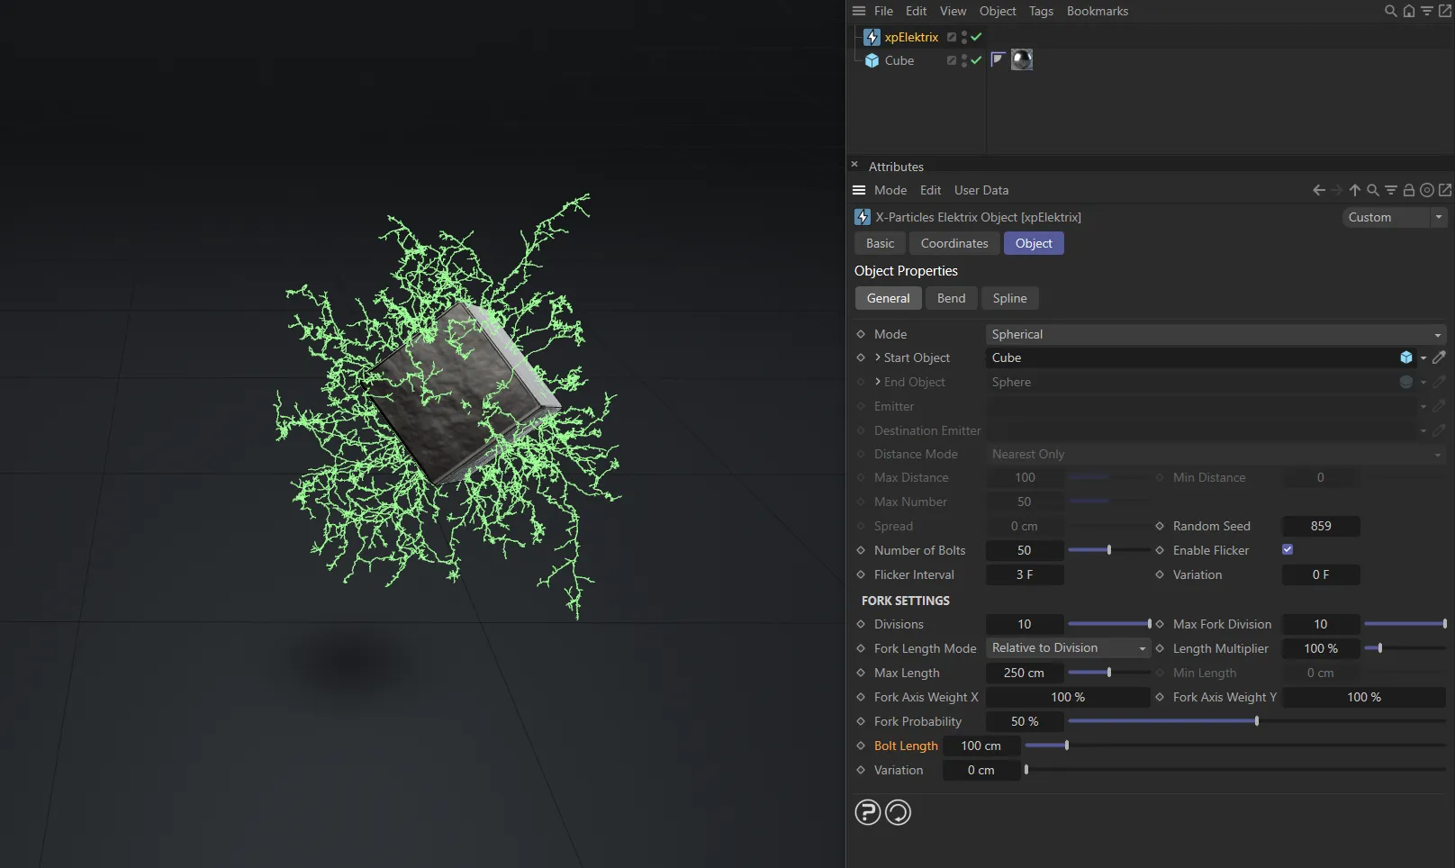Open the Mode dropdown set to Spherical

(x=1216, y=334)
